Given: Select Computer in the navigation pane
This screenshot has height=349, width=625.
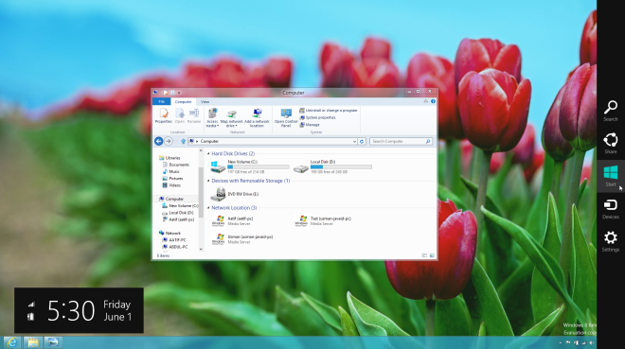Looking at the screenshot, I should pos(171,199).
